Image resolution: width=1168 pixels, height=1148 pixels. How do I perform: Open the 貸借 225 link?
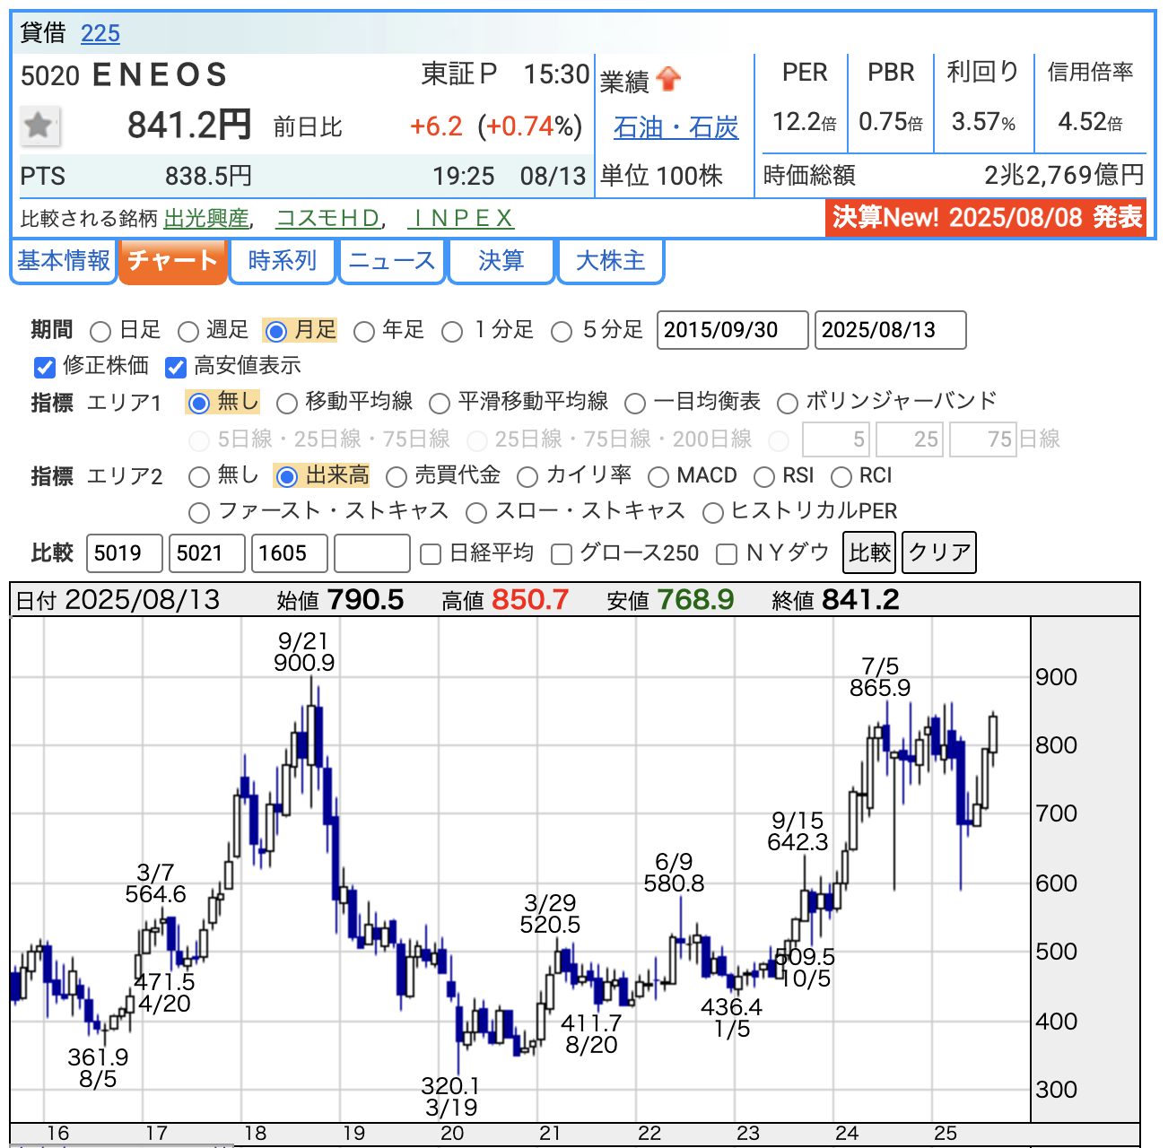coord(100,34)
